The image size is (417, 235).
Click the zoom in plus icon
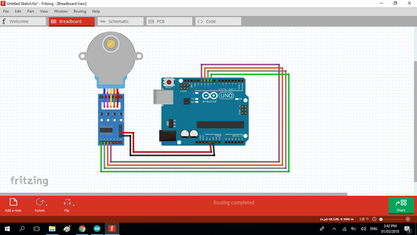(x=408, y=219)
